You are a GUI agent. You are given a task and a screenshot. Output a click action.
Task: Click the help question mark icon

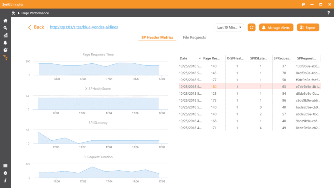pos(328,13)
